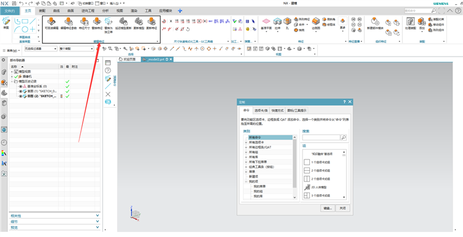Toggle the 摄像机 checkmark in navigator

tap(16, 76)
